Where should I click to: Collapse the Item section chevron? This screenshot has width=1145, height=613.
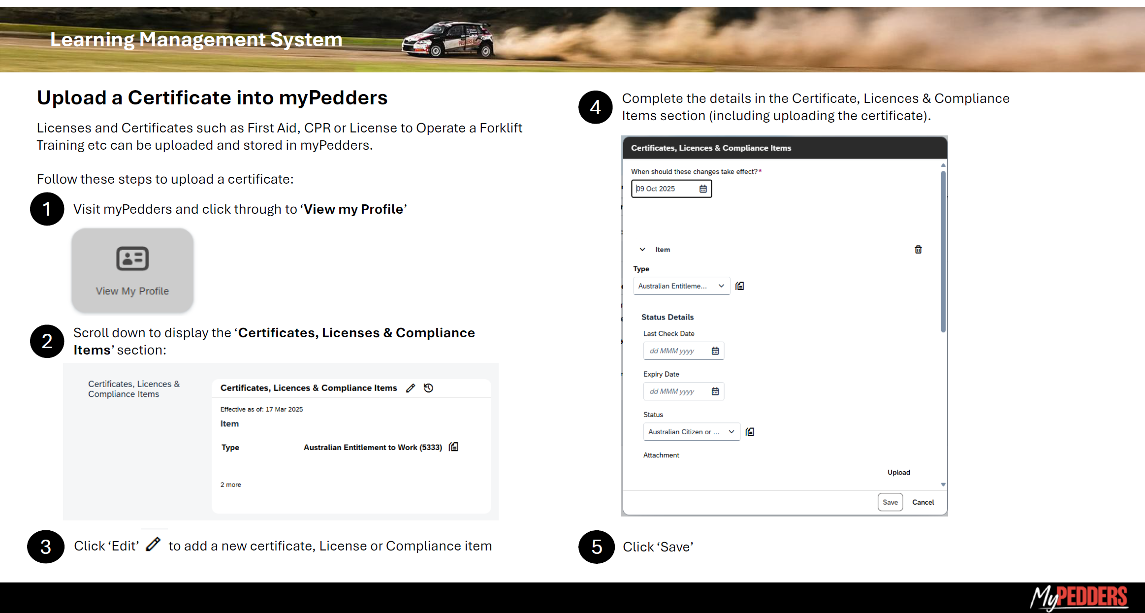coord(642,250)
